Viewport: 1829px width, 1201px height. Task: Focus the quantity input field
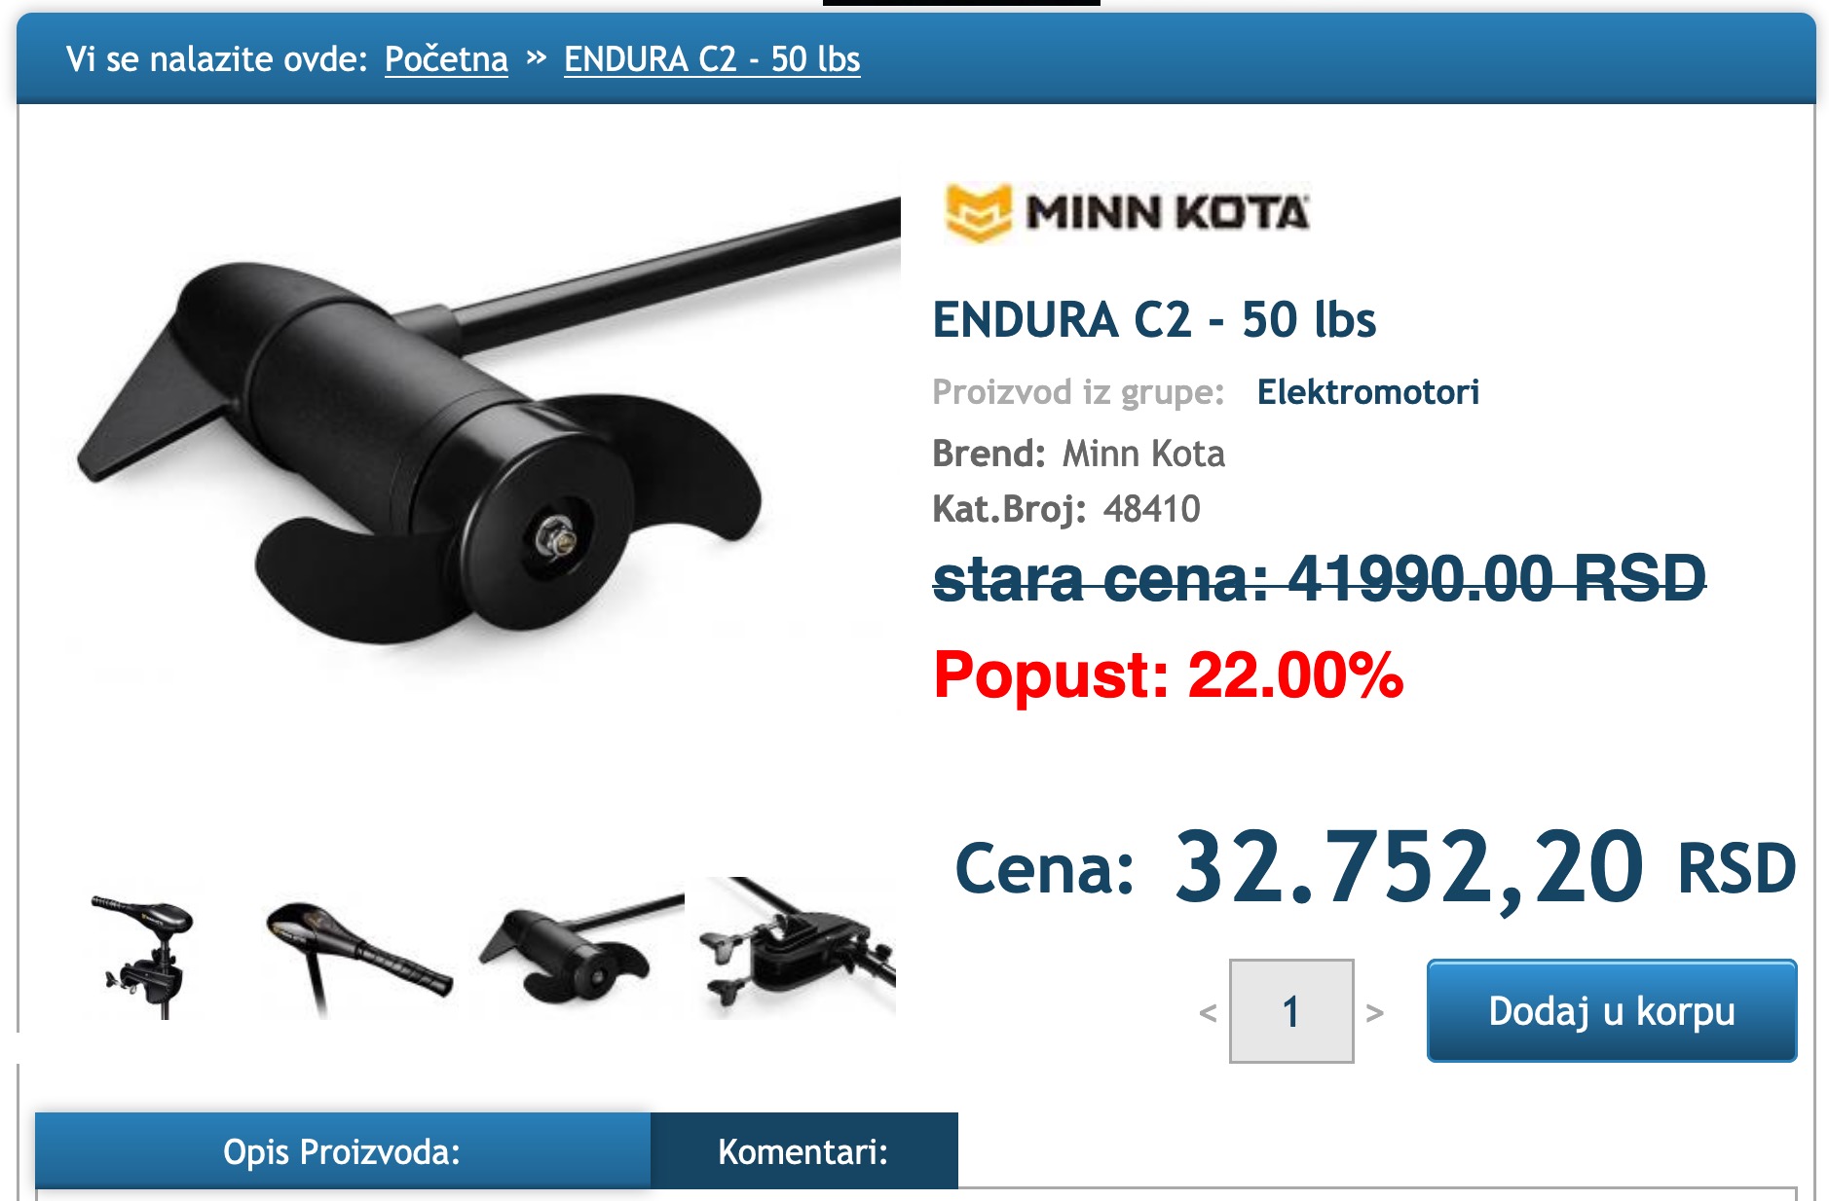(1291, 1011)
